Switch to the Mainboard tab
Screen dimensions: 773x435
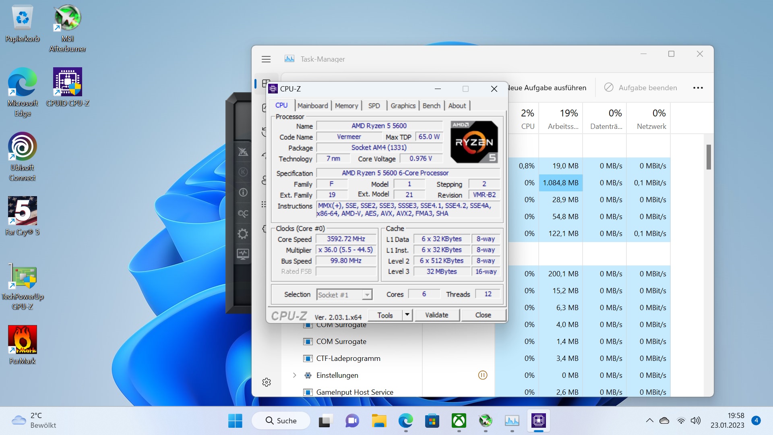click(313, 106)
